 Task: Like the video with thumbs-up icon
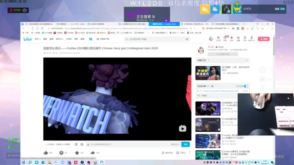[x=46, y=153]
